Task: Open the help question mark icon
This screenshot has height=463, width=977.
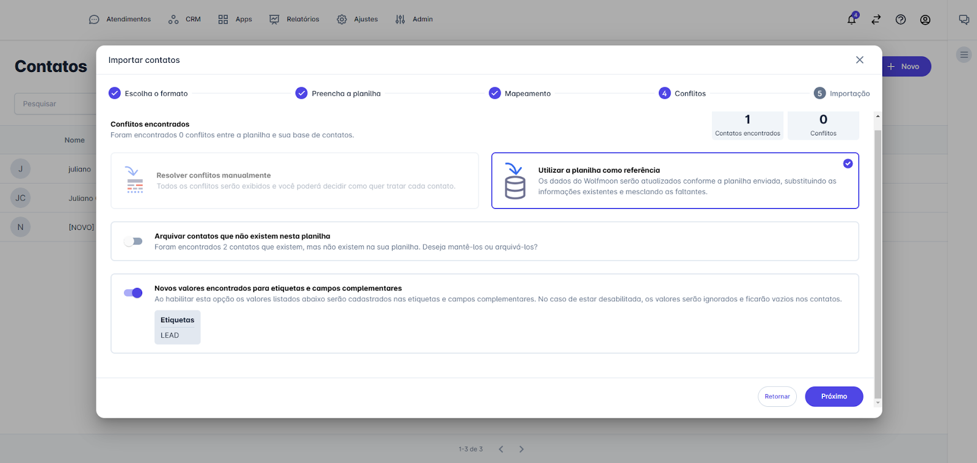Action: click(x=900, y=20)
